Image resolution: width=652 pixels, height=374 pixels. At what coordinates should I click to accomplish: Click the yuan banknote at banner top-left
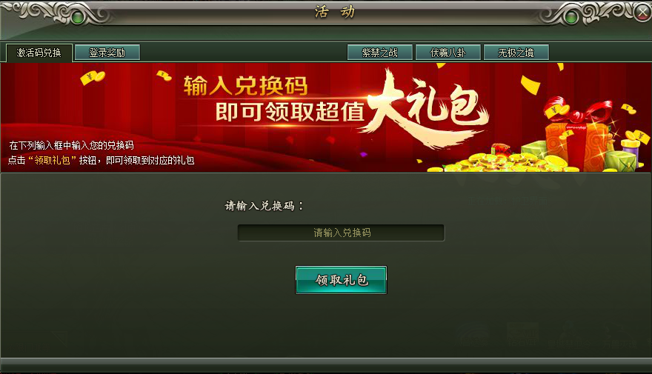click(x=93, y=77)
